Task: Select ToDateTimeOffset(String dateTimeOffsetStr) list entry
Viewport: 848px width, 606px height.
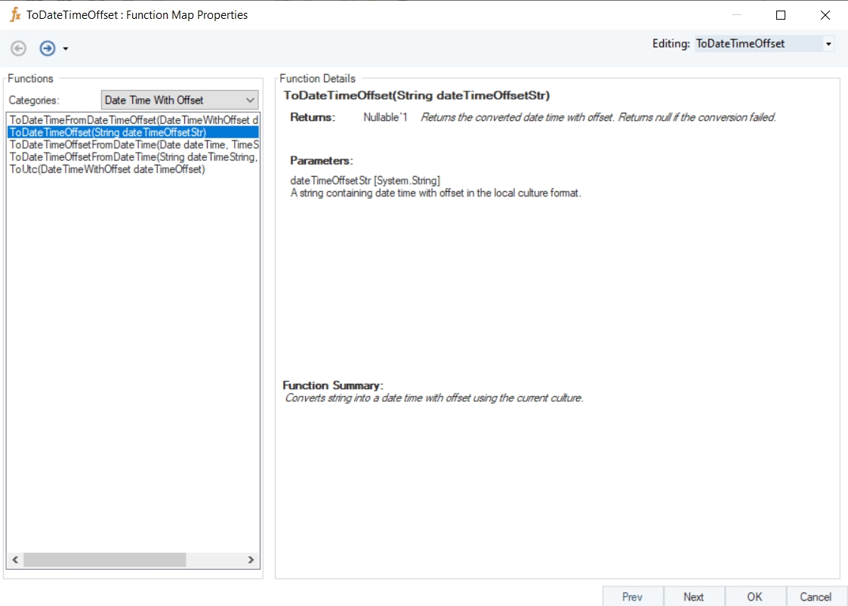Action: tap(134, 132)
